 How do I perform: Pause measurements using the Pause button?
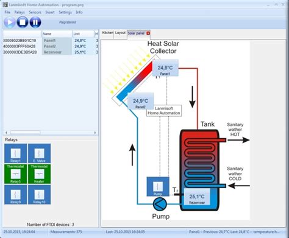35,22
